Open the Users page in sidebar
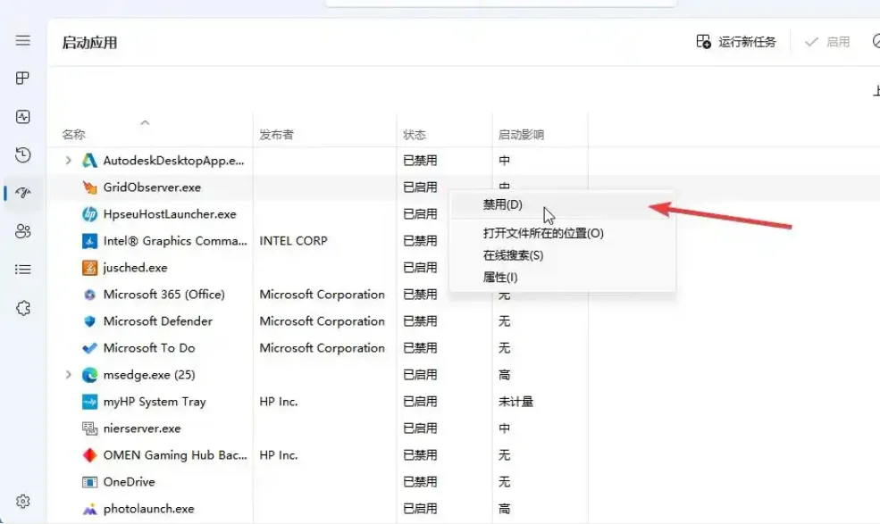Image resolution: width=880 pixels, height=524 pixels. coord(22,231)
